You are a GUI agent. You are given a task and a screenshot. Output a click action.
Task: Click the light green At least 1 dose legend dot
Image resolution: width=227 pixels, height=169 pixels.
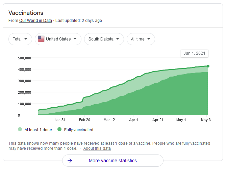[20, 129]
